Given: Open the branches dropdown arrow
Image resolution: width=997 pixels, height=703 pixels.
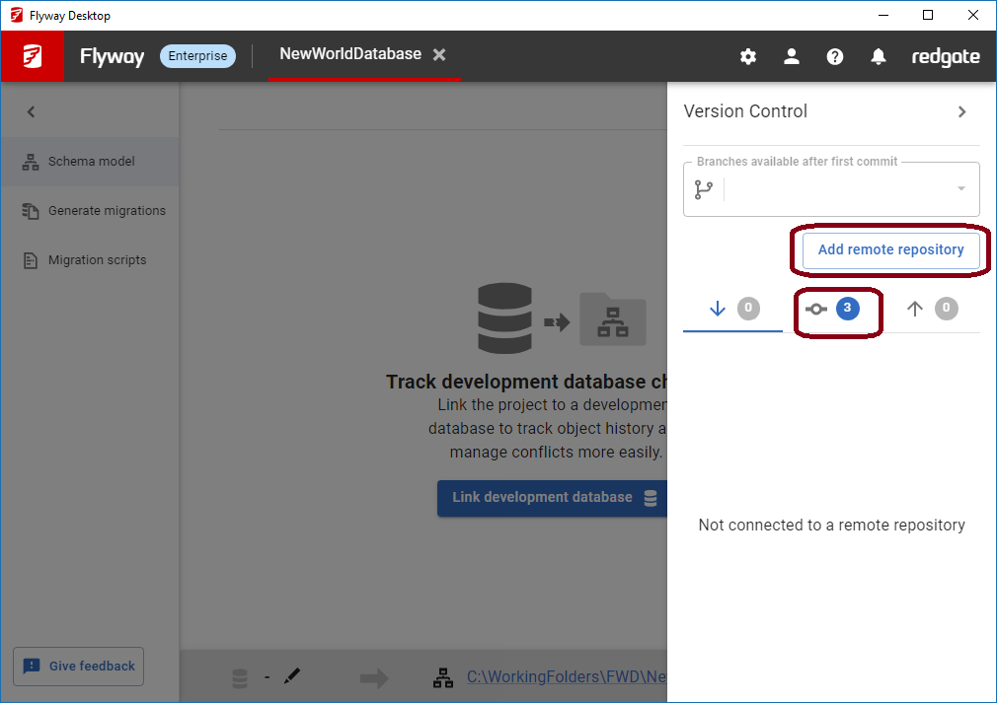Looking at the screenshot, I should [960, 189].
